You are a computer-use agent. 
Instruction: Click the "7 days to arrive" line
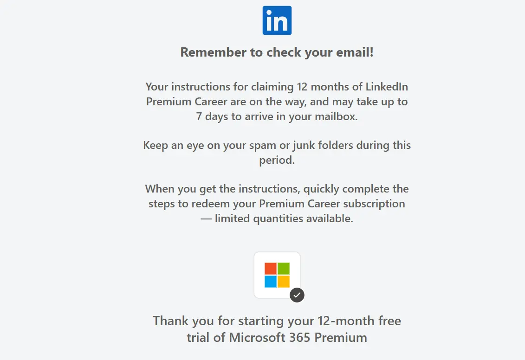(277, 116)
